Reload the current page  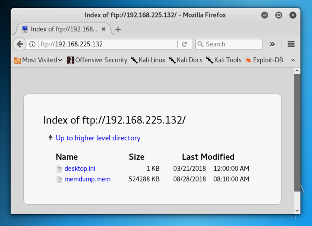(x=184, y=44)
